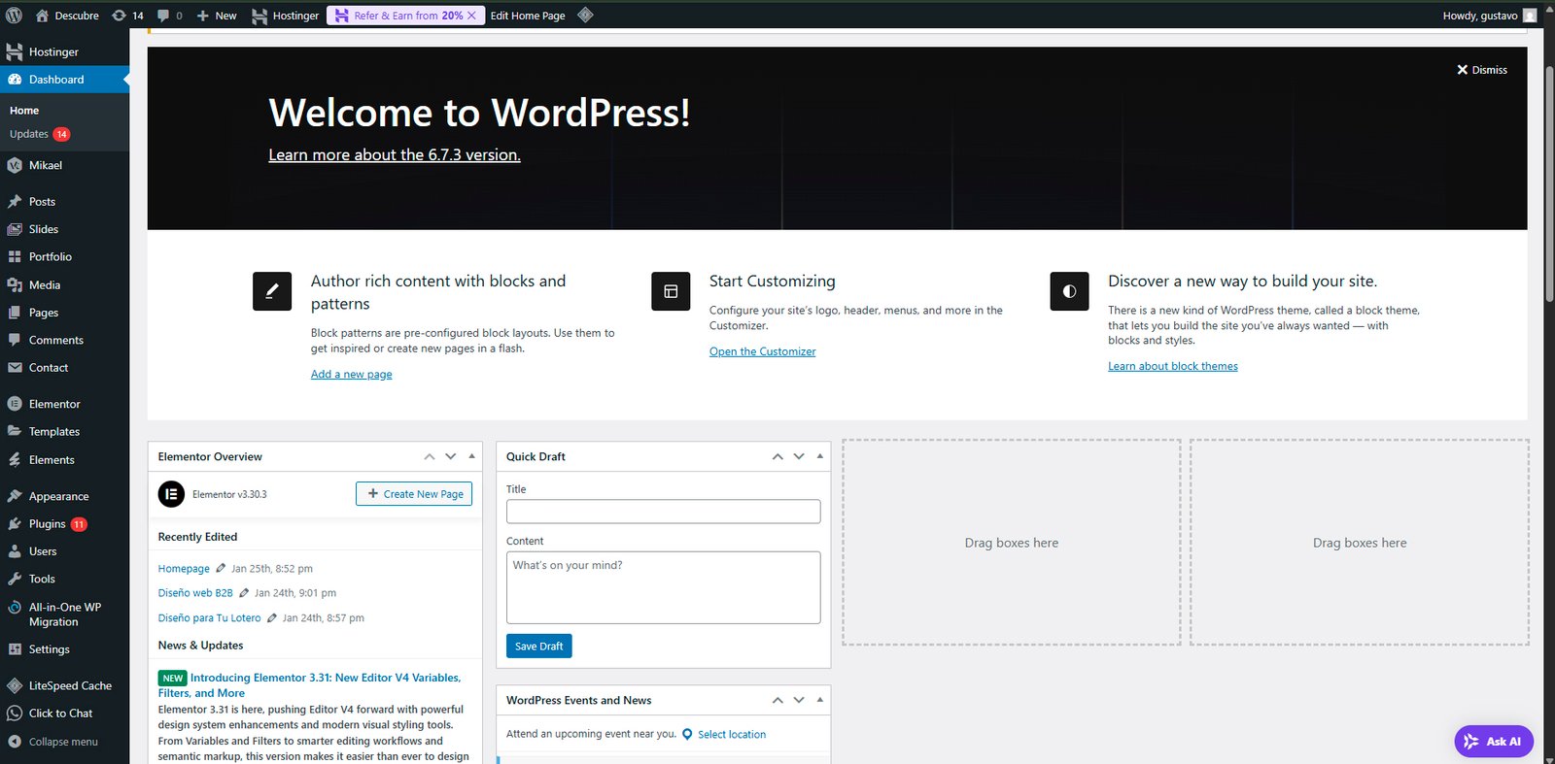Open the 14 pending updates icon in the admin bar

point(127,16)
